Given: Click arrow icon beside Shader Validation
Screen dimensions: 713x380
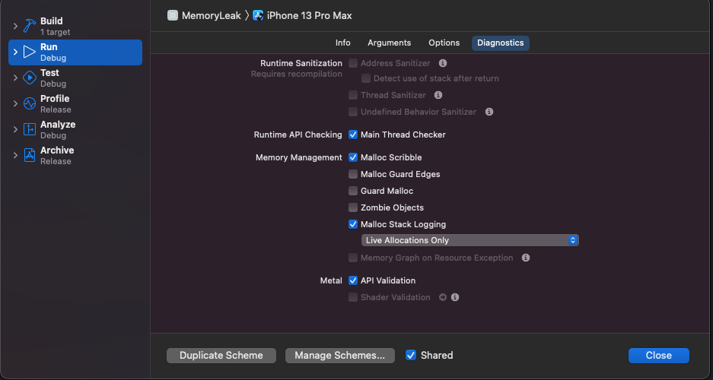Looking at the screenshot, I should pyautogui.click(x=443, y=297).
